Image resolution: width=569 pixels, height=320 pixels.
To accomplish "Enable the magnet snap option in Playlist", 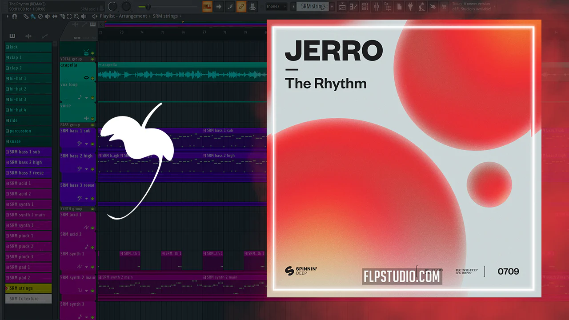I will point(14,16).
